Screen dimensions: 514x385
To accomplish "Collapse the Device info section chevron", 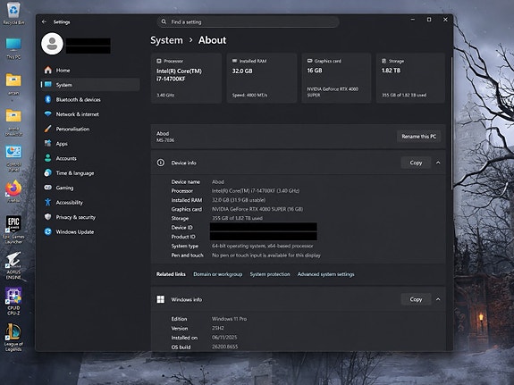I will tap(438, 163).
